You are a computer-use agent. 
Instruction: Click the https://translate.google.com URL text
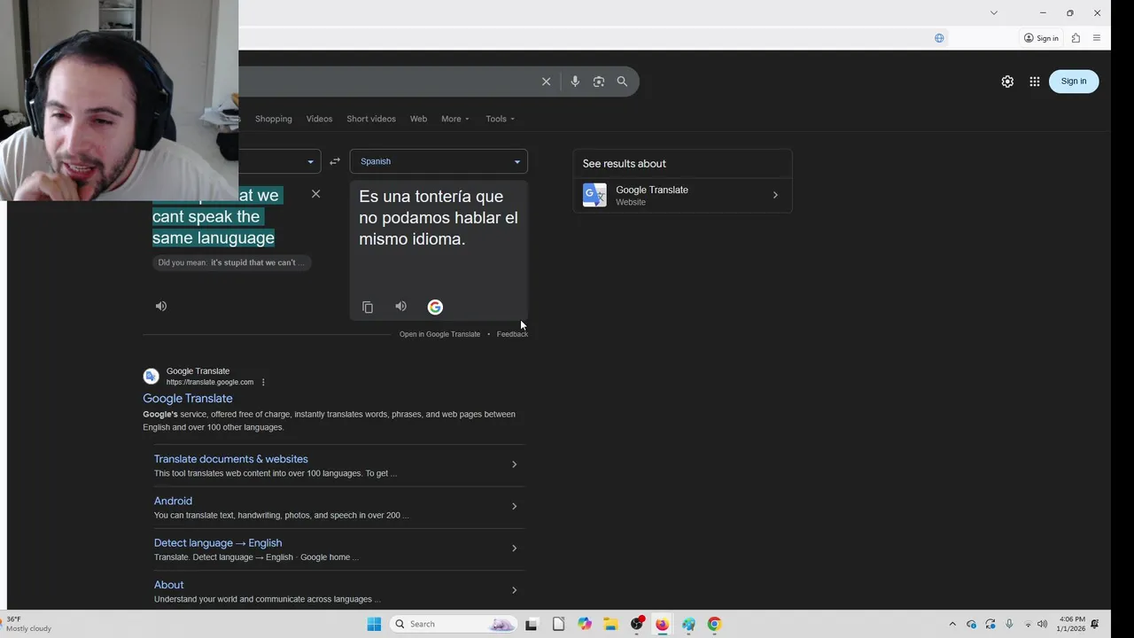coord(210,382)
